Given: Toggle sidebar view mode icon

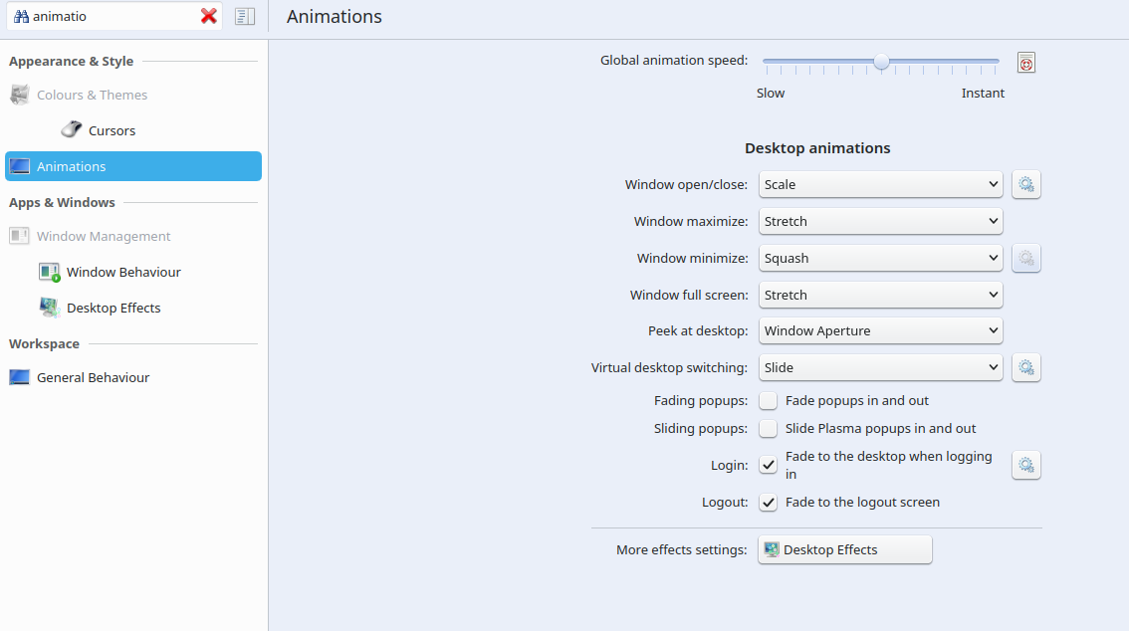Looking at the screenshot, I should click(245, 16).
